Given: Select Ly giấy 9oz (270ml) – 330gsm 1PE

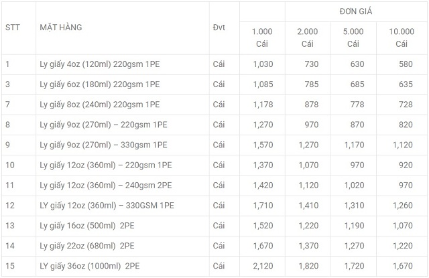Looking at the screenshot, I should (103, 145).
